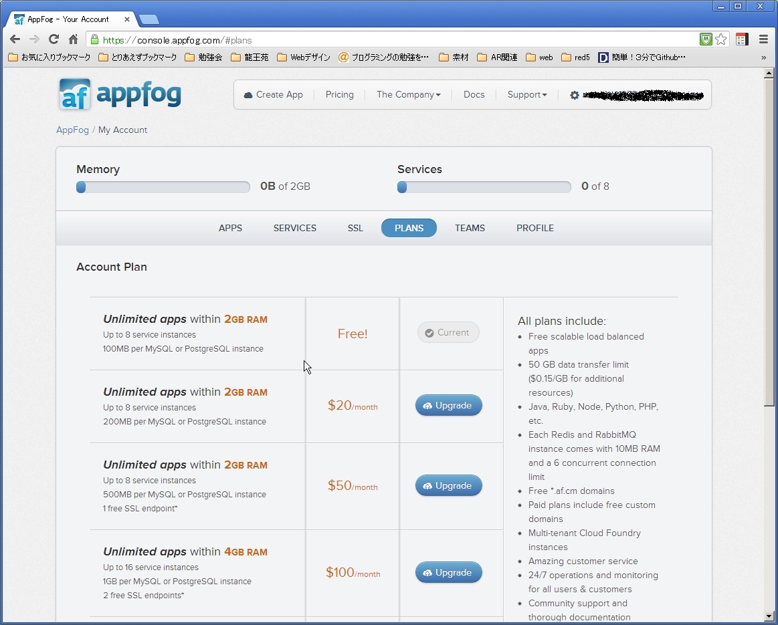Click the account settings gear icon

[574, 95]
